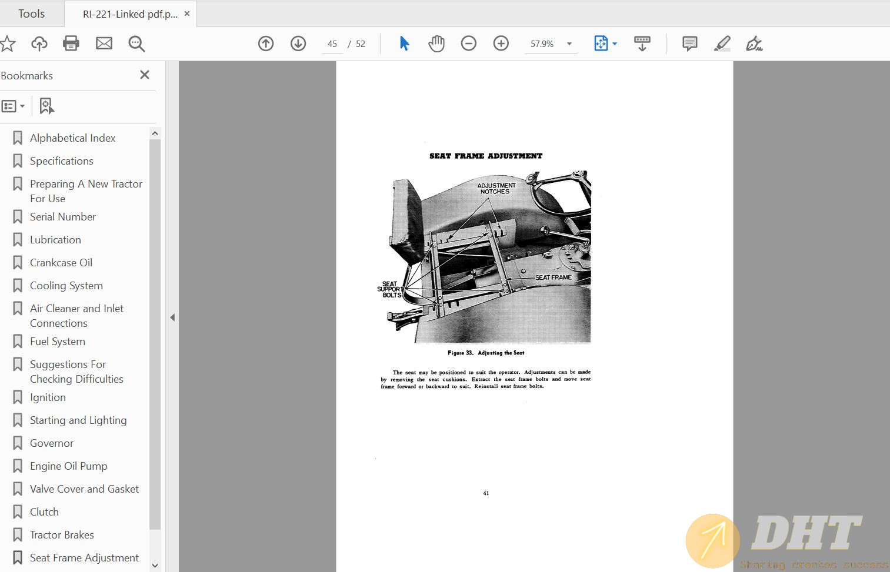Zoom in with the plus button
Image resolution: width=890 pixels, height=572 pixels.
(x=501, y=44)
